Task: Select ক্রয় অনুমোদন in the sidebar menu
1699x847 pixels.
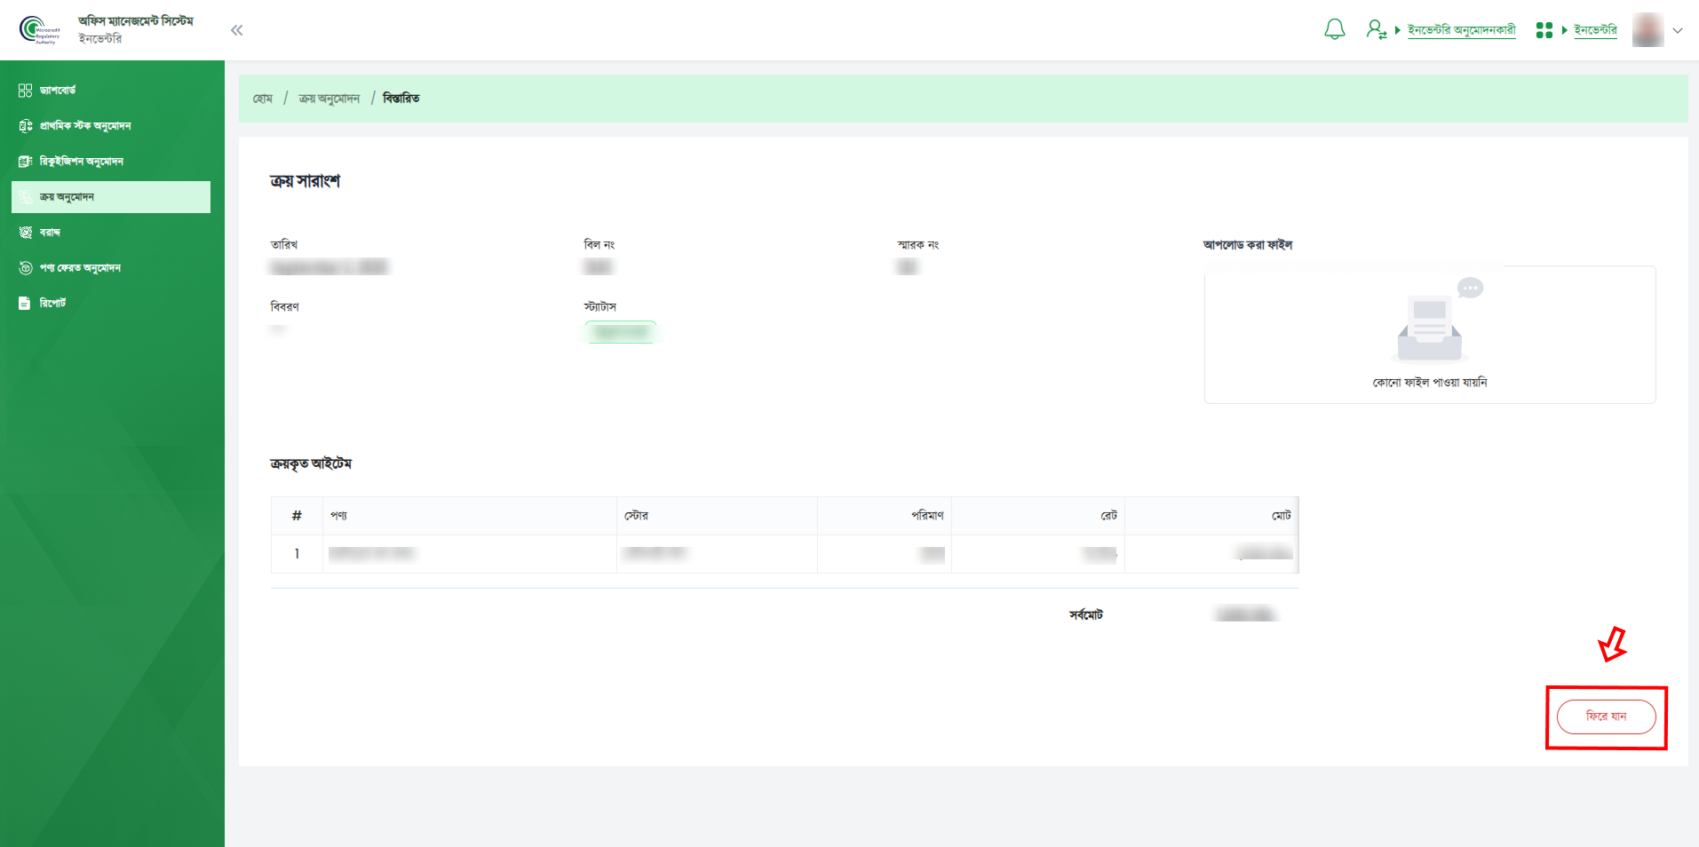Action: (x=111, y=197)
